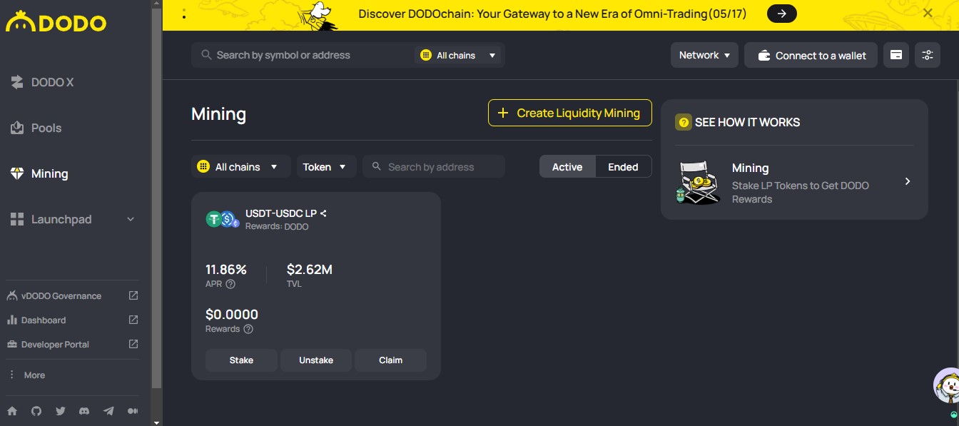Switch to the Active mining filter

coord(567,167)
